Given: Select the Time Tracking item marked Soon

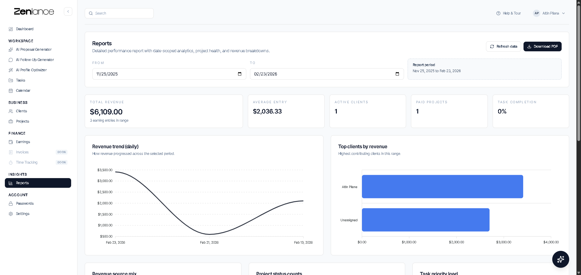Looking at the screenshot, I should (27, 162).
